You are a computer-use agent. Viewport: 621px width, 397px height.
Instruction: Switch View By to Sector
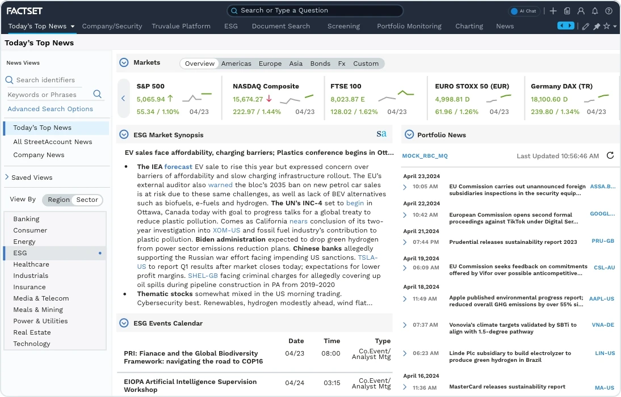[x=89, y=200]
